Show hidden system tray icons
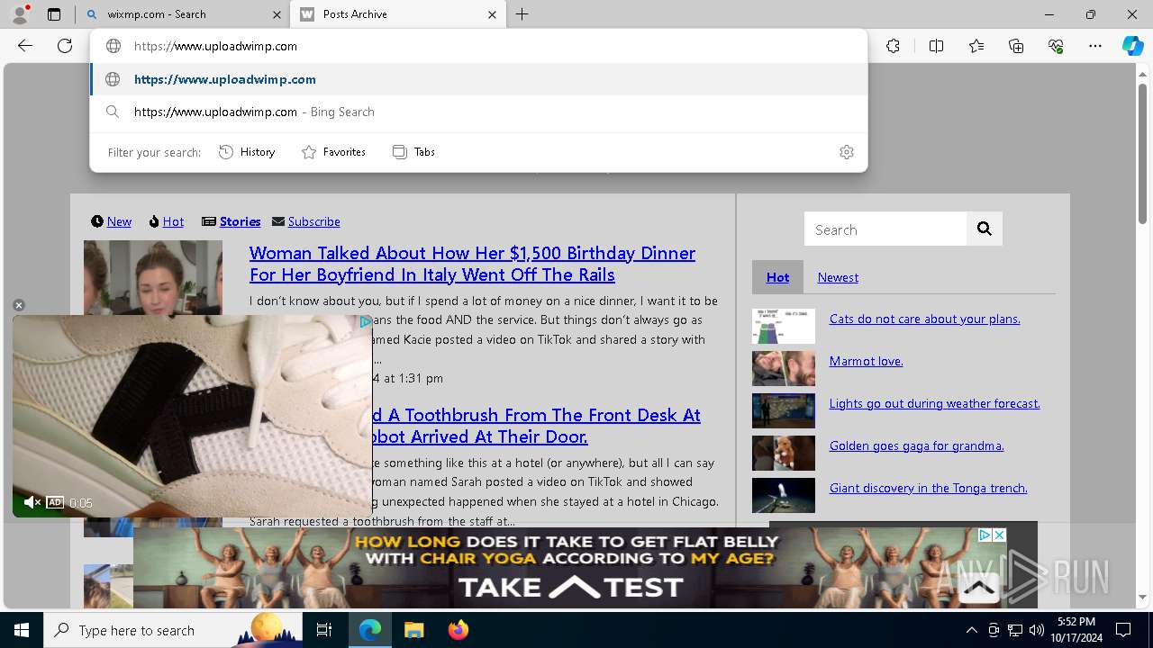This screenshot has width=1153, height=648. pos(971,630)
